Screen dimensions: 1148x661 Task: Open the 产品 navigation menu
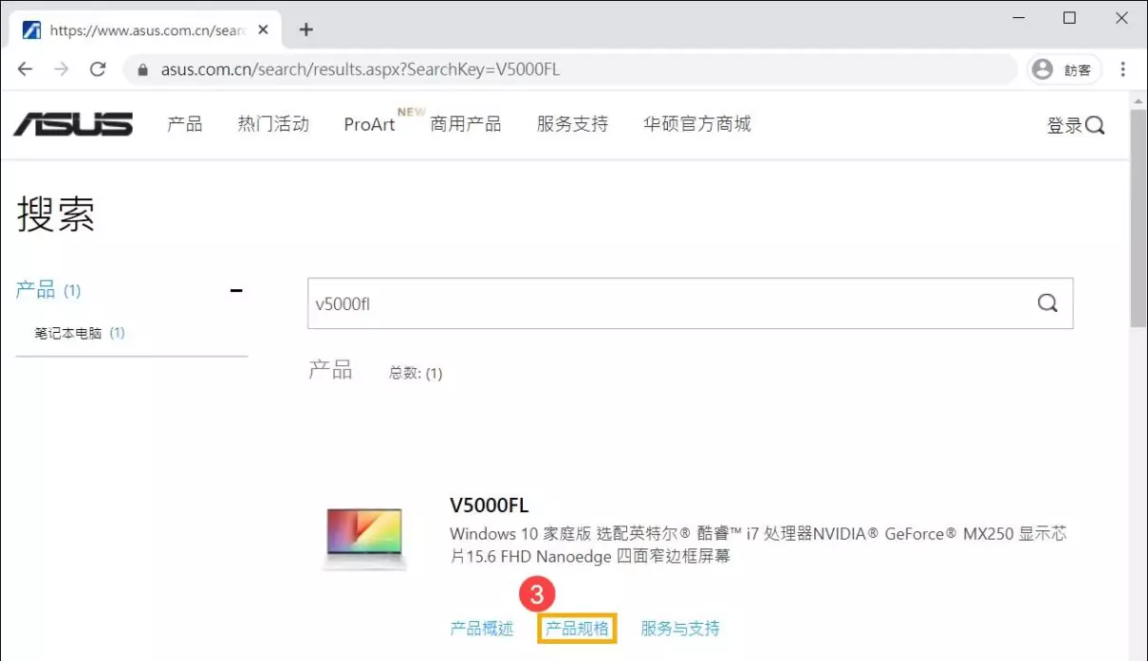tap(184, 124)
